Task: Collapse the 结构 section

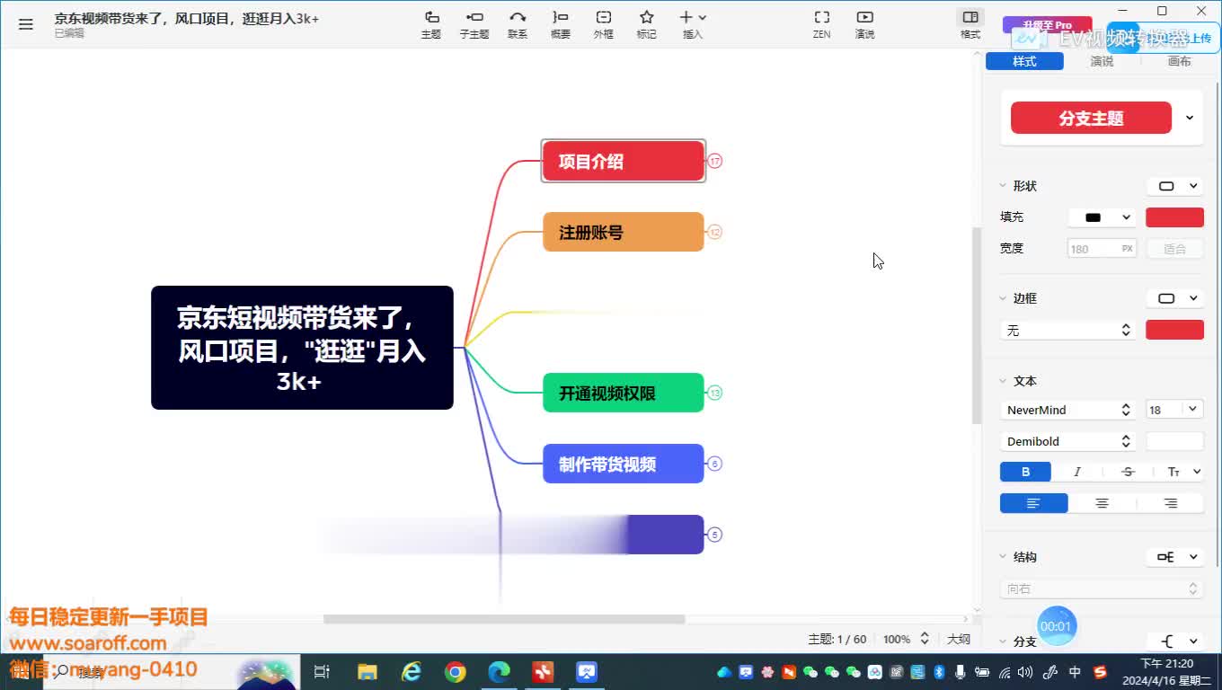Action: click(x=1004, y=557)
